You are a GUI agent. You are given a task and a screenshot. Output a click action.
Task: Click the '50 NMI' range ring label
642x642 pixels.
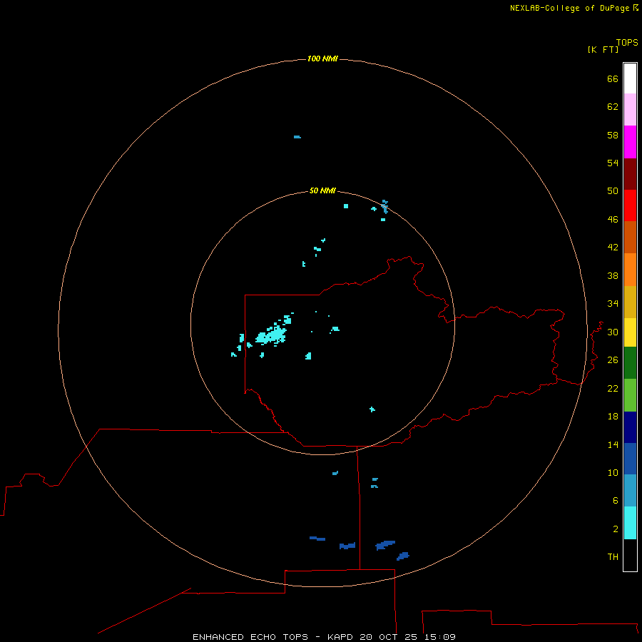click(x=322, y=190)
